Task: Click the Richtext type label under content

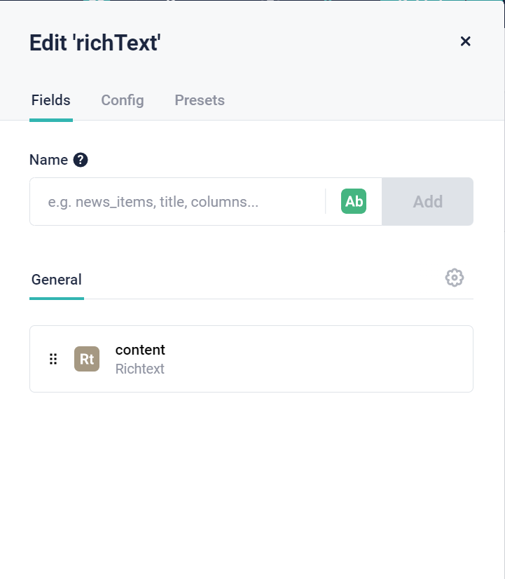Action: point(140,368)
